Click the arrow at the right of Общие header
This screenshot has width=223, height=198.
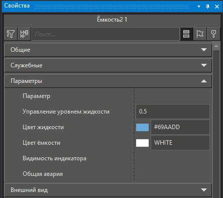pyautogui.click(x=204, y=50)
